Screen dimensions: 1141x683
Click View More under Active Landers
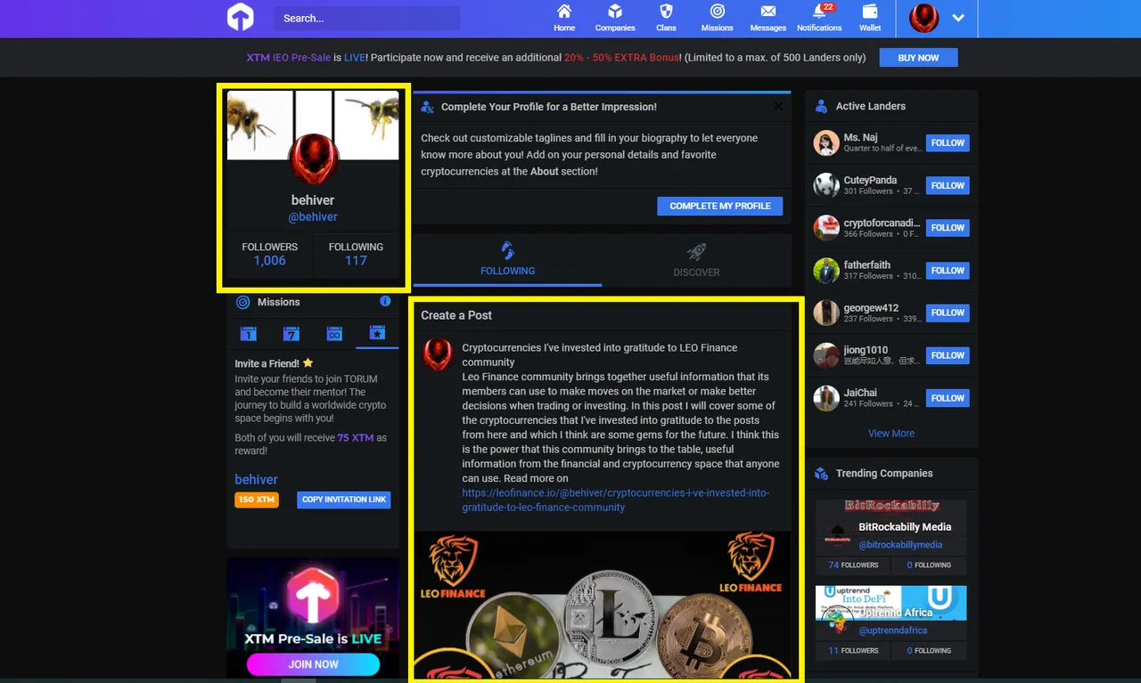coord(891,434)
